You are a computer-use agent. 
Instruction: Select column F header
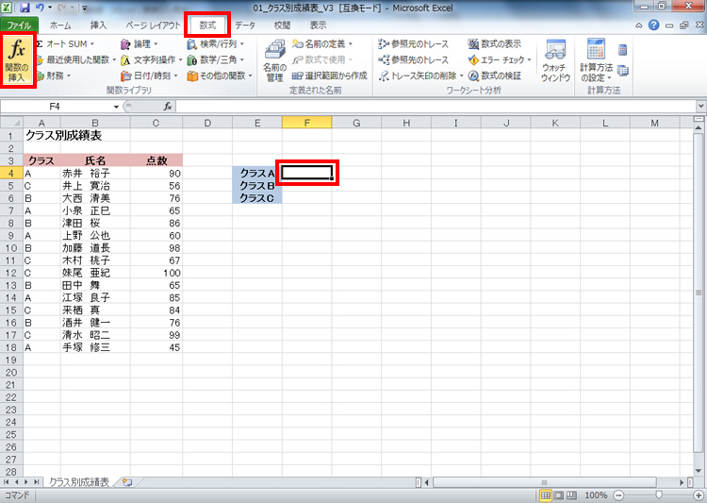pos(306,123)
